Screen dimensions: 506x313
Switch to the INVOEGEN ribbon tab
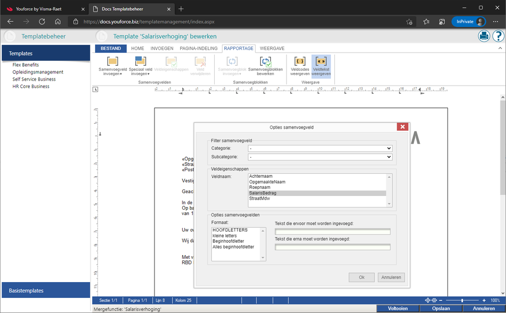(162, 49)
